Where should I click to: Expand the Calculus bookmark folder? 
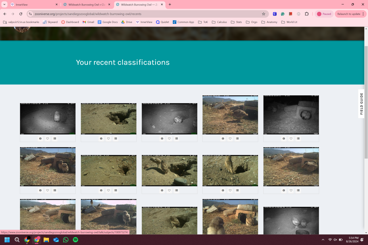point(219,22)
